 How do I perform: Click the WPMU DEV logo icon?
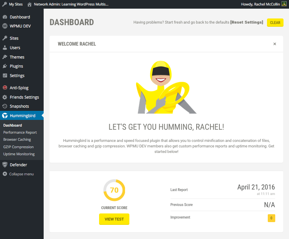pyautogui.click(x=5, y=26)
